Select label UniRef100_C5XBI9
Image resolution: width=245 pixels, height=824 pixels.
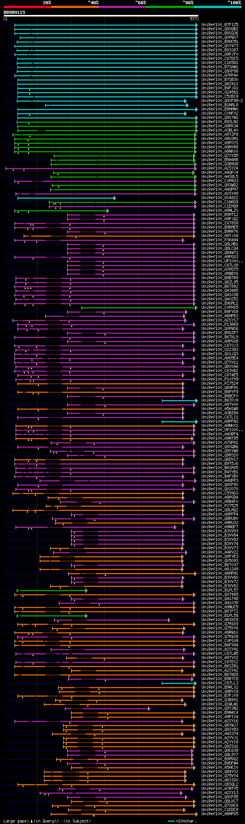220,96
